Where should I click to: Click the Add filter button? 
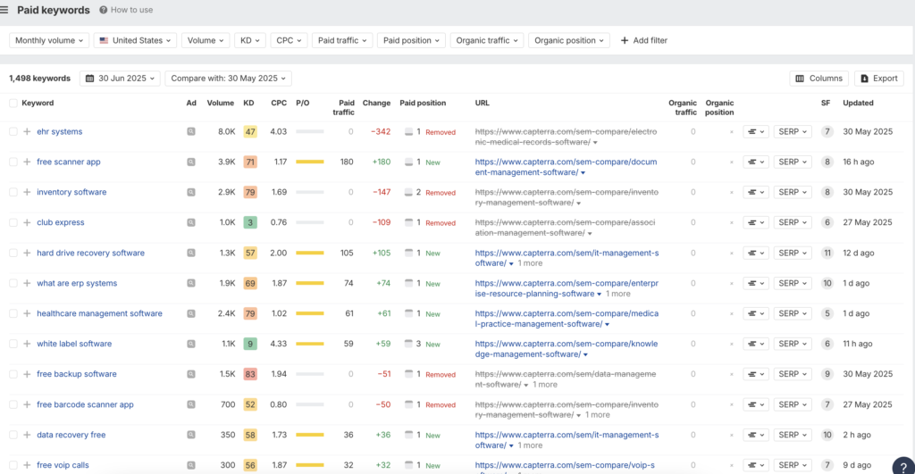pos(643,40)
